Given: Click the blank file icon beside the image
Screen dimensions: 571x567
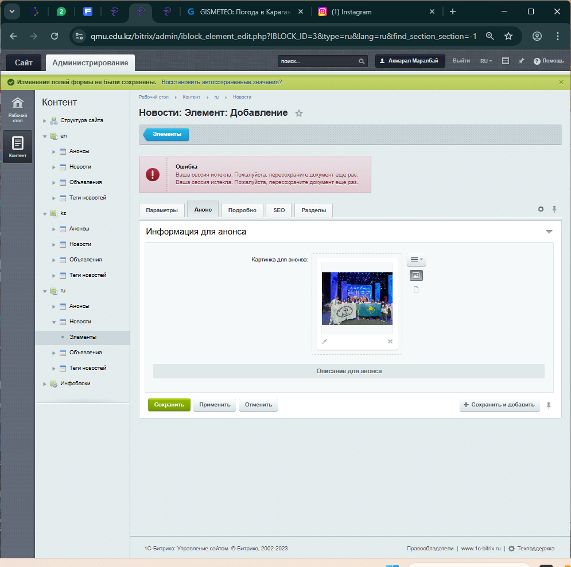Looking at the screenshot, I should click(x=416, y=290).
